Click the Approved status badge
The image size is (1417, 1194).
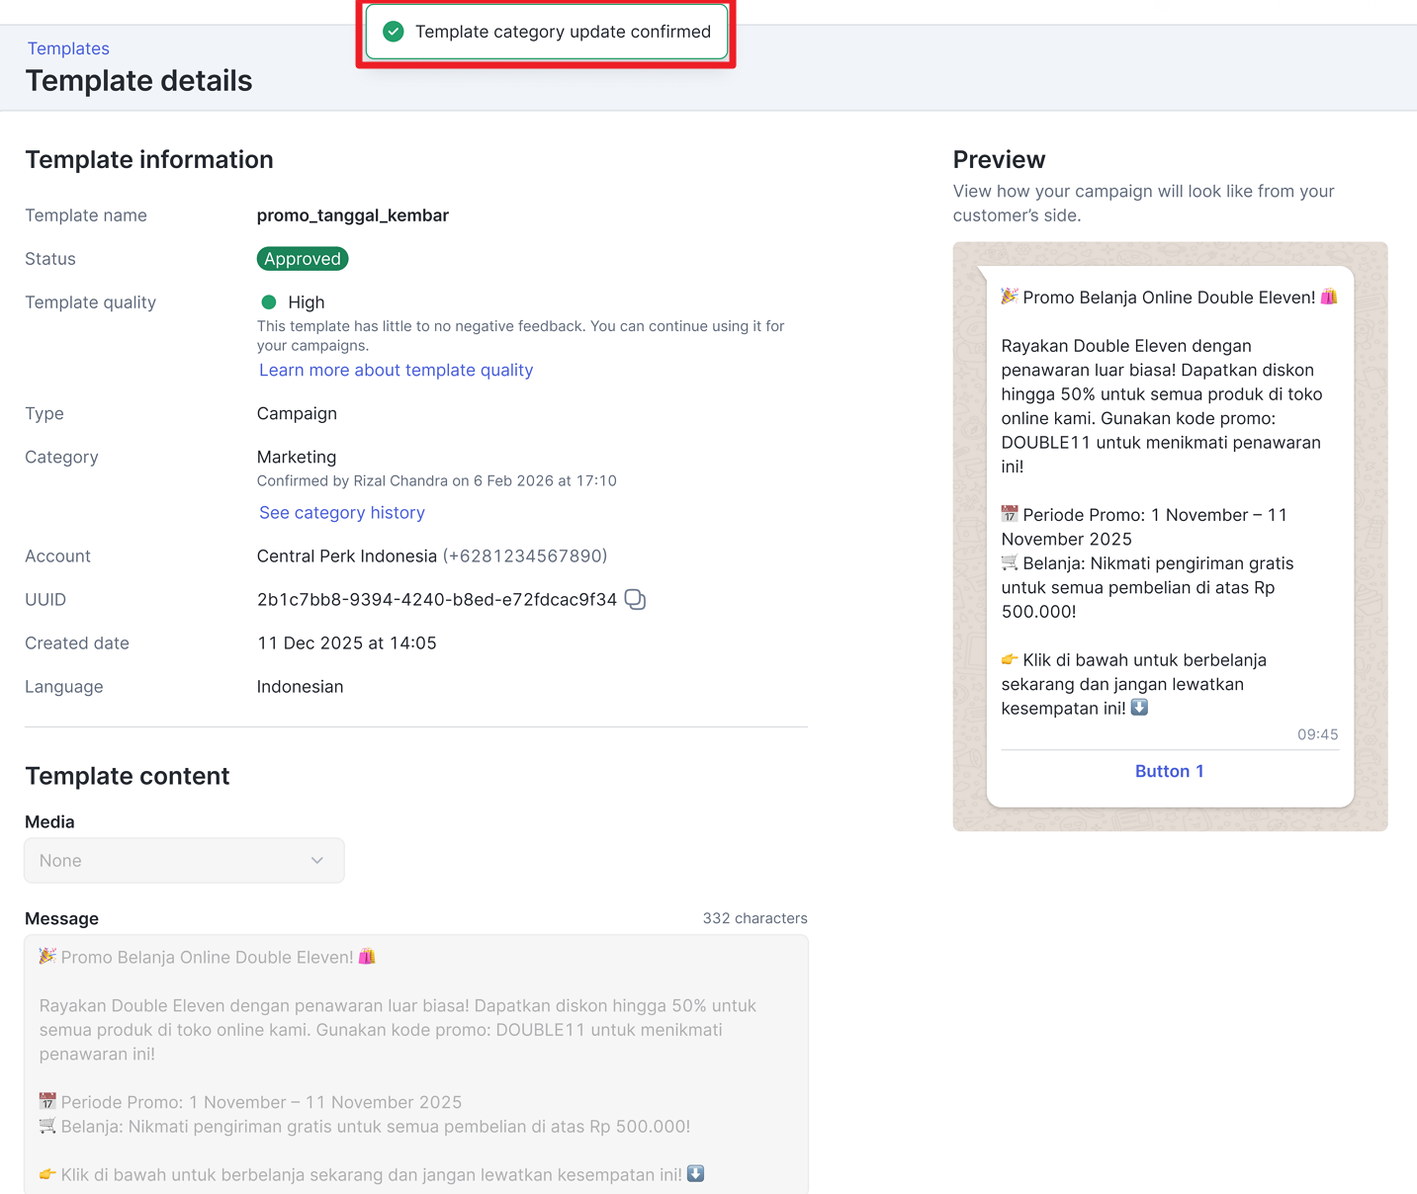pyautogui.click(x=303, y=259)
